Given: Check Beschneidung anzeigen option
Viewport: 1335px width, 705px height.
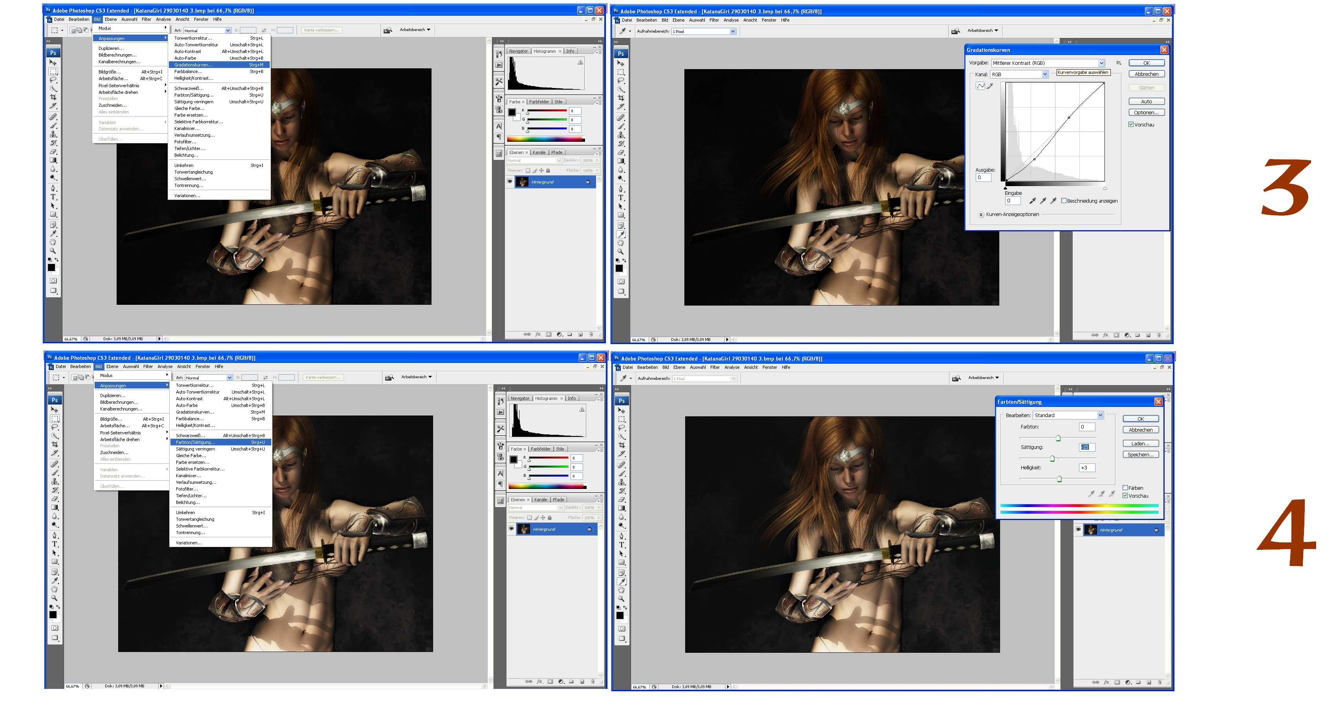Looking at the screenshot, I should [x=1064, y=201].
